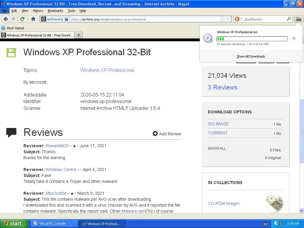Open reviewer RowanM420 profile
304x228 pixels.
(x=57, y=146)
